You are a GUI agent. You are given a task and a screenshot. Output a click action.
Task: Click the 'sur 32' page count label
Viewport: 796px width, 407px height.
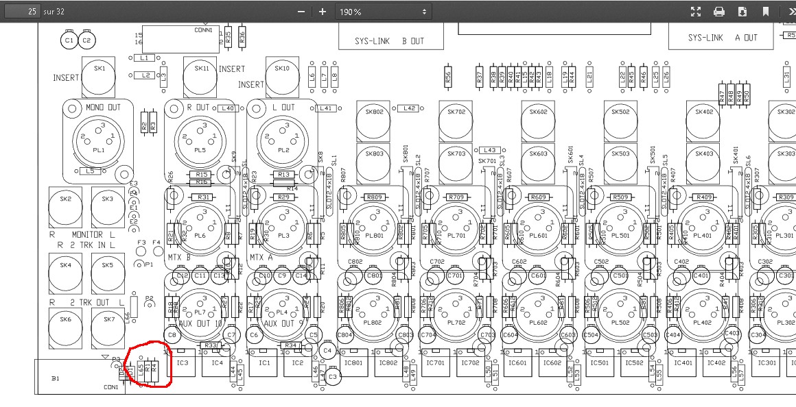pos(54,12)
